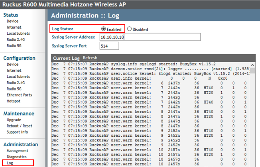Open Status Local Subnets page
The image size is (260, 167).
pyautogui.click(x=18, y=33)
